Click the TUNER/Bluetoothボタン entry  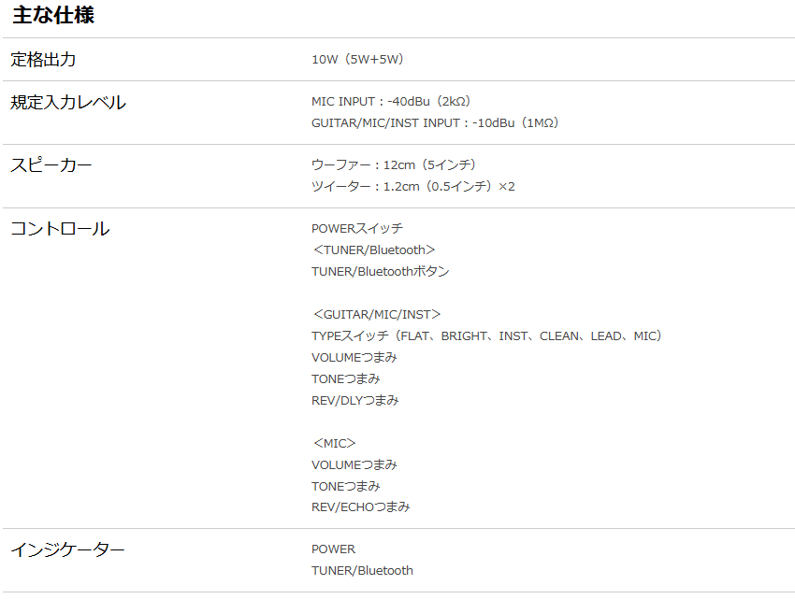tap(381, 271)
